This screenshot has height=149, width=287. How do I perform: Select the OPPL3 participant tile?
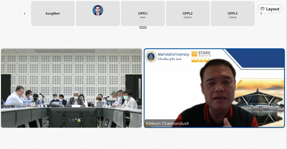pos(232,13)
